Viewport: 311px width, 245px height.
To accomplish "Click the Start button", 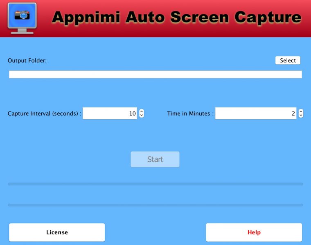I will pos(155,159).
